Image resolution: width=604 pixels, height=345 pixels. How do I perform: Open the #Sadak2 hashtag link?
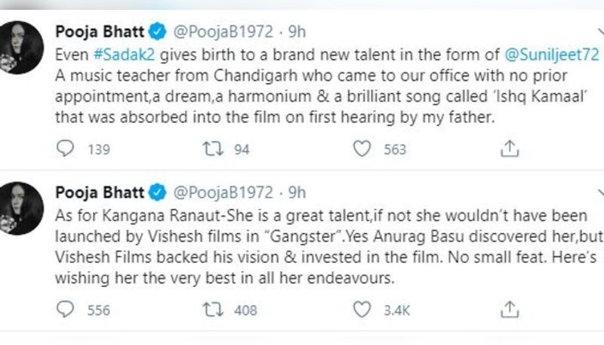(125, 54)
